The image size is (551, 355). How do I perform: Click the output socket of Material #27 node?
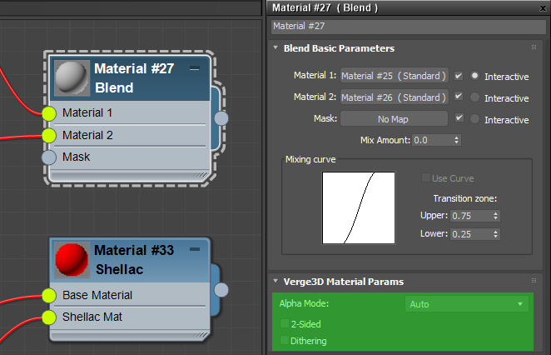(221, 118)
